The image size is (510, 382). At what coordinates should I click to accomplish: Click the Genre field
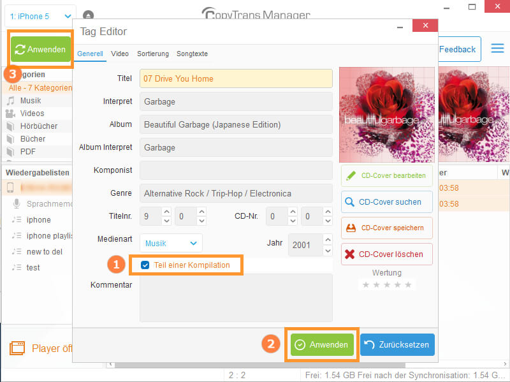point(236,193)
